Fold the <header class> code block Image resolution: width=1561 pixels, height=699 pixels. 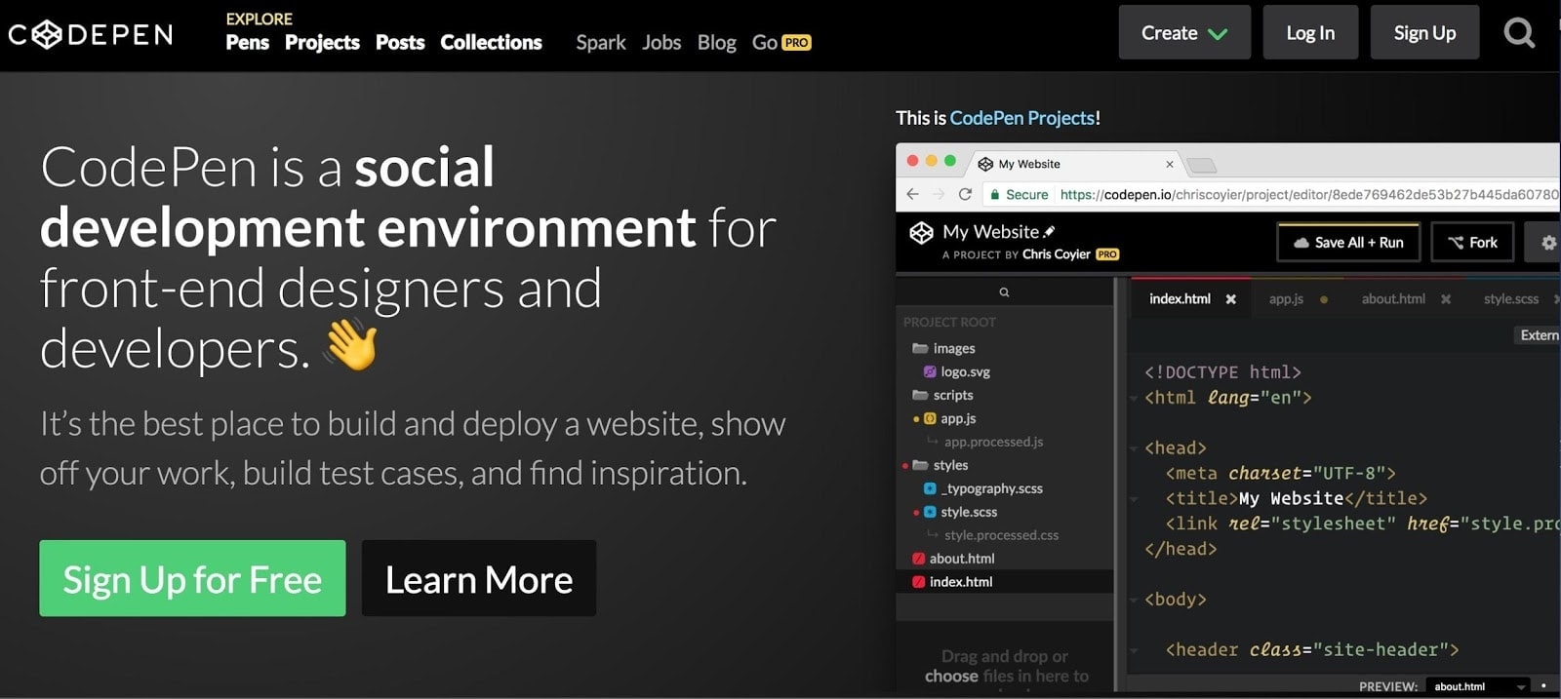(x=1134, y=650)
